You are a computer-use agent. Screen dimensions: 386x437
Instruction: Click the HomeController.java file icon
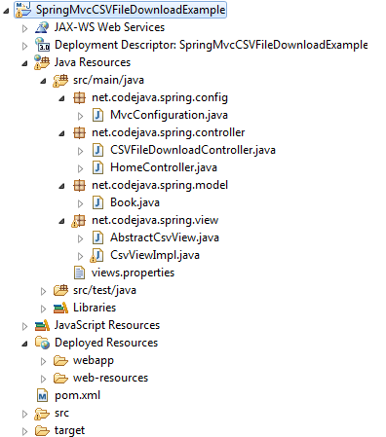[x=97, y=167]
